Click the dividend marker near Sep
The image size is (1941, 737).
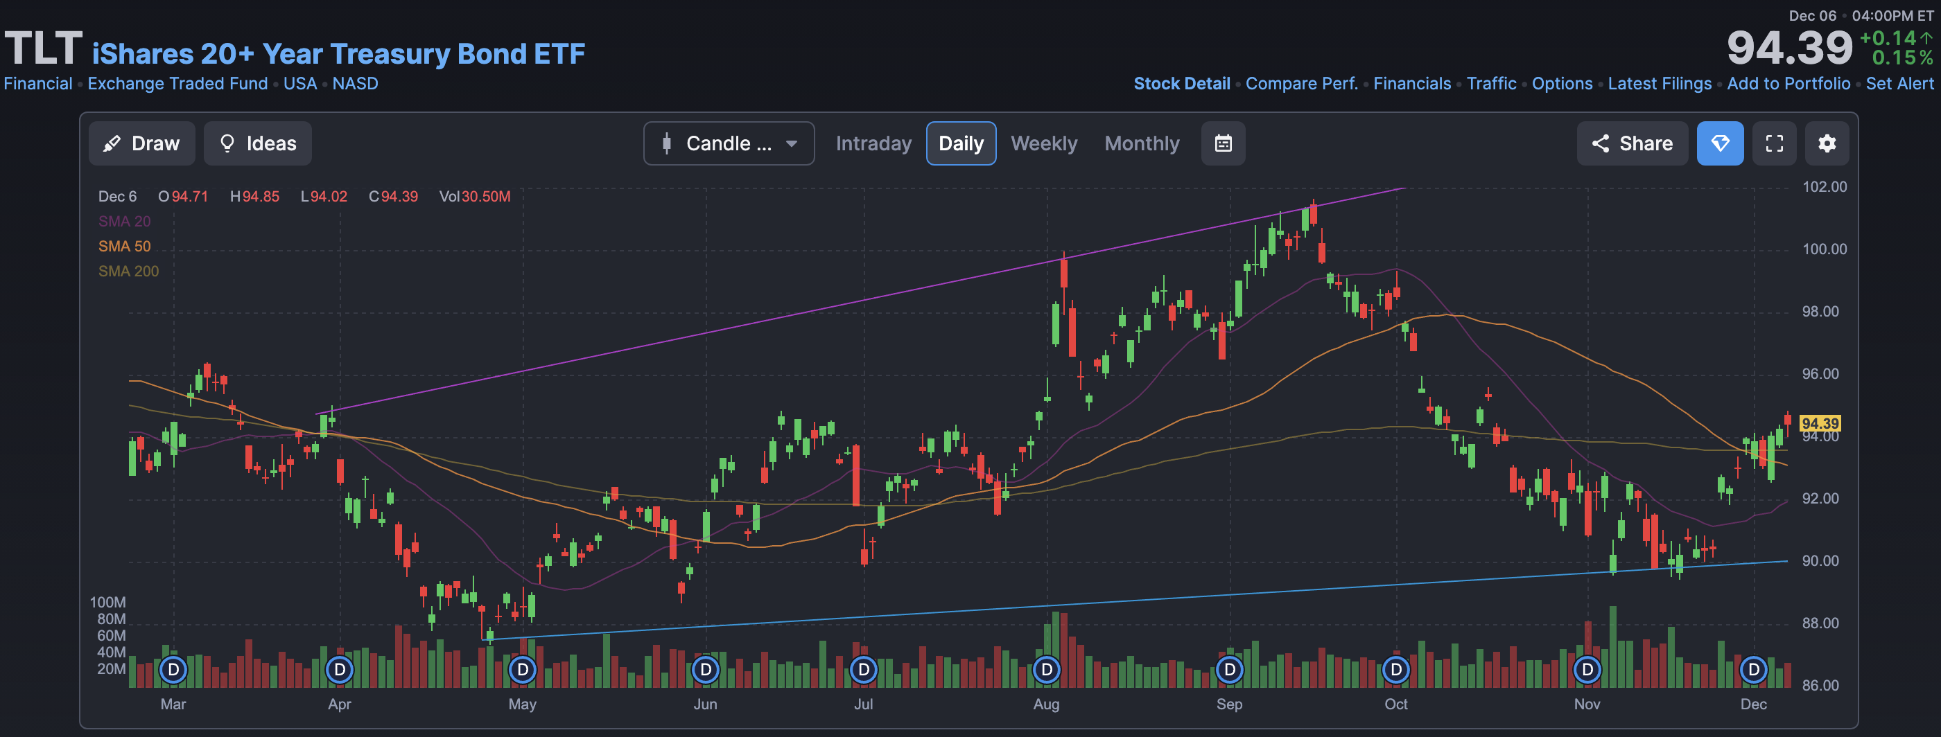pos(1230,669)
